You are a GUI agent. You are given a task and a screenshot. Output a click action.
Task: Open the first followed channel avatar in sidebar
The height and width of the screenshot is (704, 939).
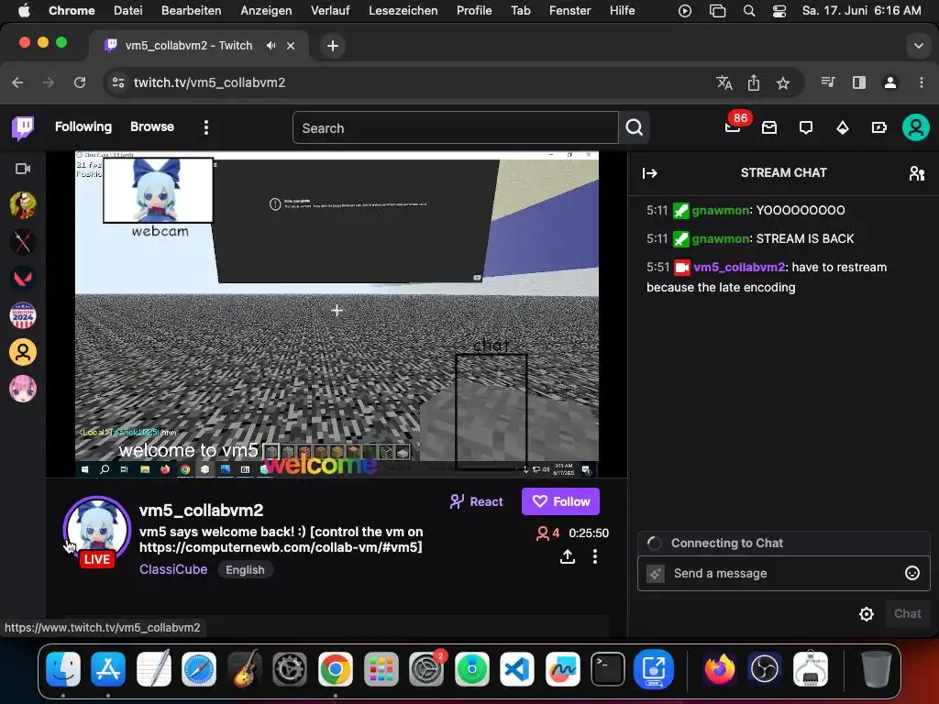click(23, 205)
